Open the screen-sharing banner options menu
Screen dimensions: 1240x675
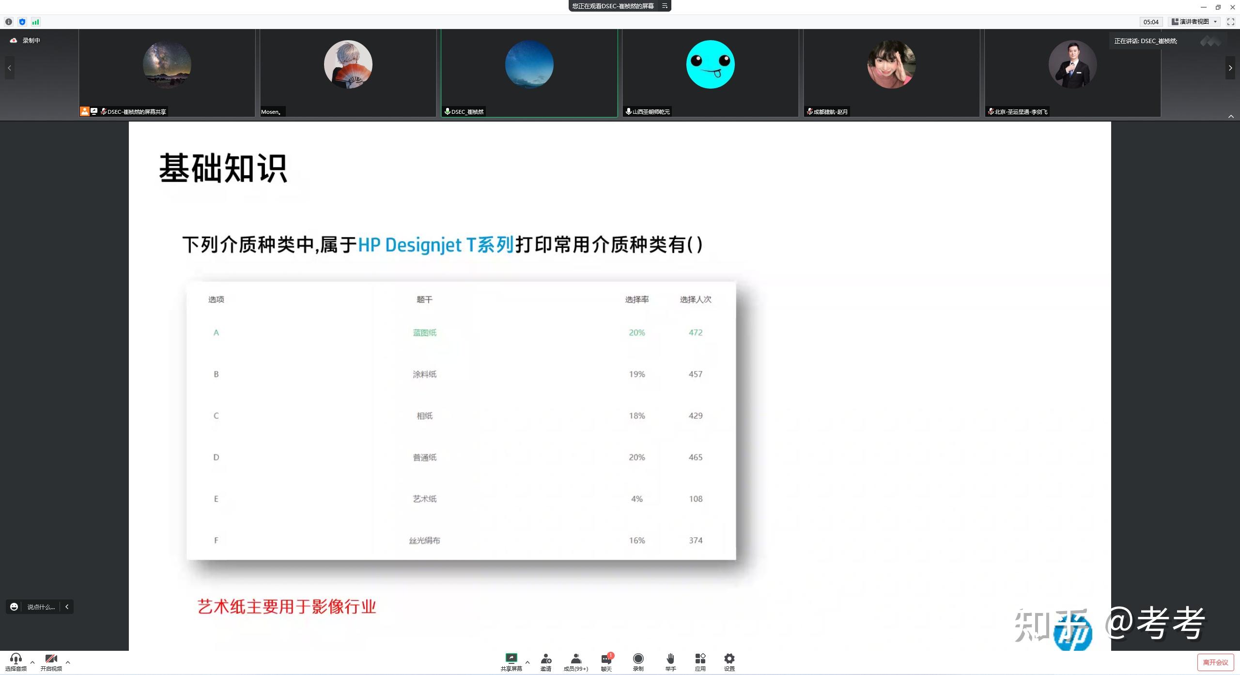665,6
